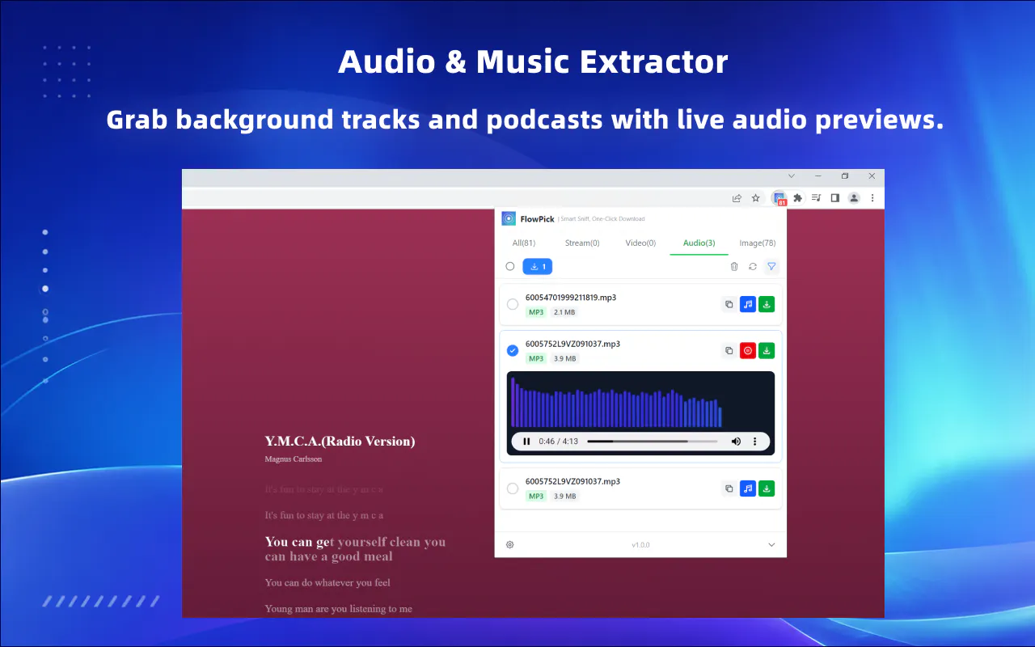The image size is (1035, 647).
Task: Download the unchecked 6005752L9VZ091037.mp3 item
Action: point(767,488)
